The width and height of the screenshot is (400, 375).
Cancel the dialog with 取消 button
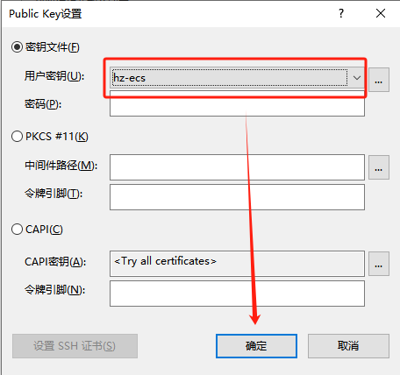pyautogui.click(x=348, y=346)
